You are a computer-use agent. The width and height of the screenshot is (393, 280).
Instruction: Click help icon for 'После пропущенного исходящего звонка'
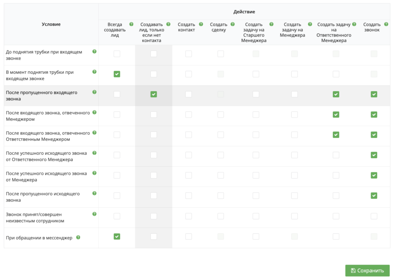(x=94, y=193)
